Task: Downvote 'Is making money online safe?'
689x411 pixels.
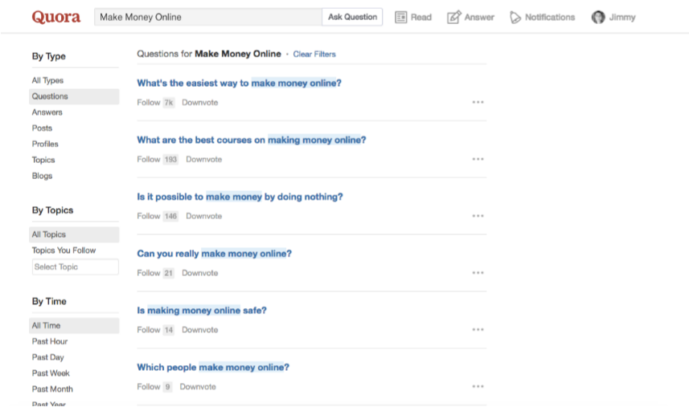Action: (x=200, y=329)
